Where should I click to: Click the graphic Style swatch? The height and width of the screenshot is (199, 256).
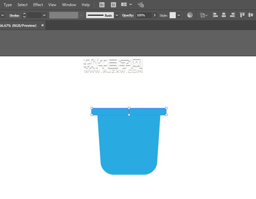[x=172, y=15]
